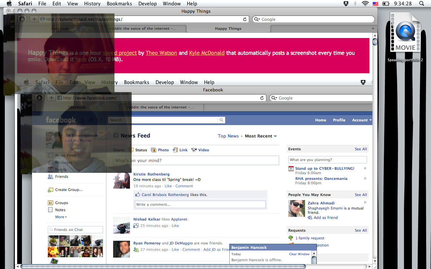
Task: Click the Create Group icon in sidebar
Action: tap(51, 190)
